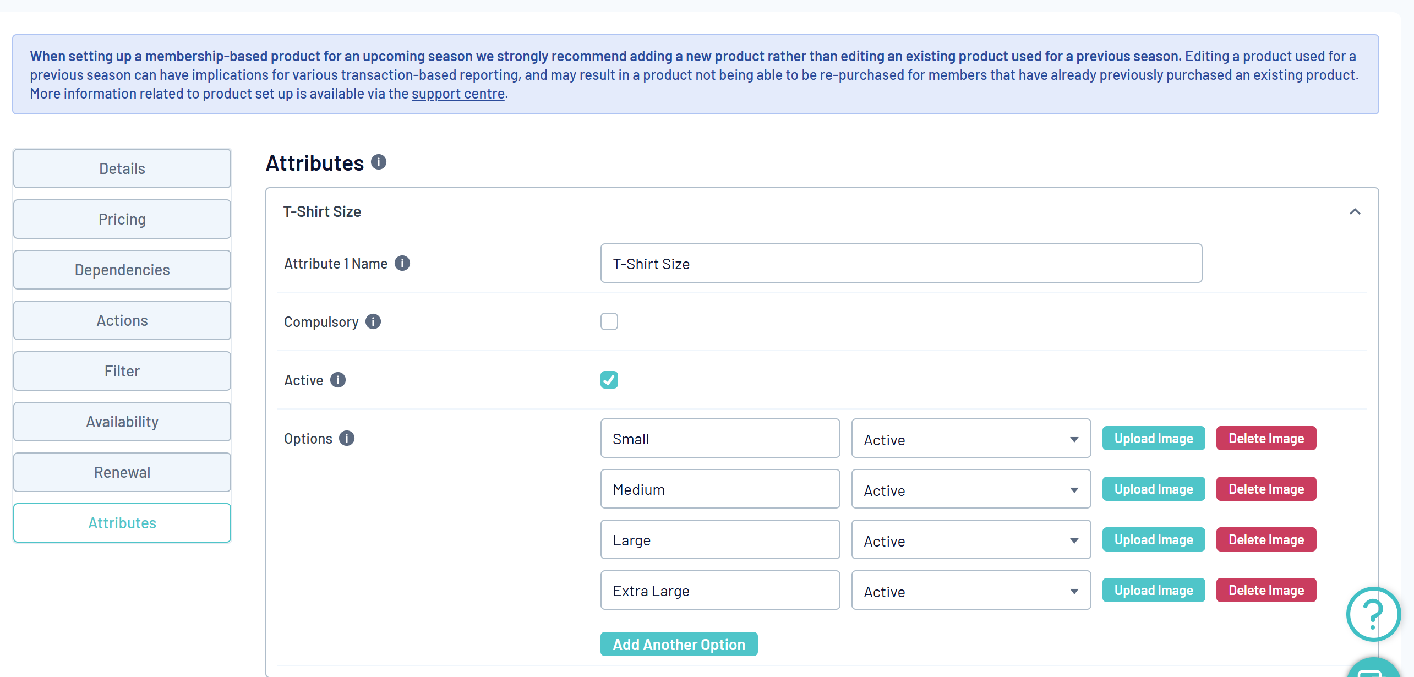Open the question mark help bubble
Screen dimensions: 1414x677
pyautogui.click(x=1373, y=613)
